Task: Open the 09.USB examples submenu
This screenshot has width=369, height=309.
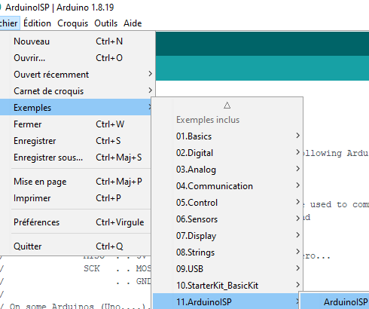Action: coord(227,269)
